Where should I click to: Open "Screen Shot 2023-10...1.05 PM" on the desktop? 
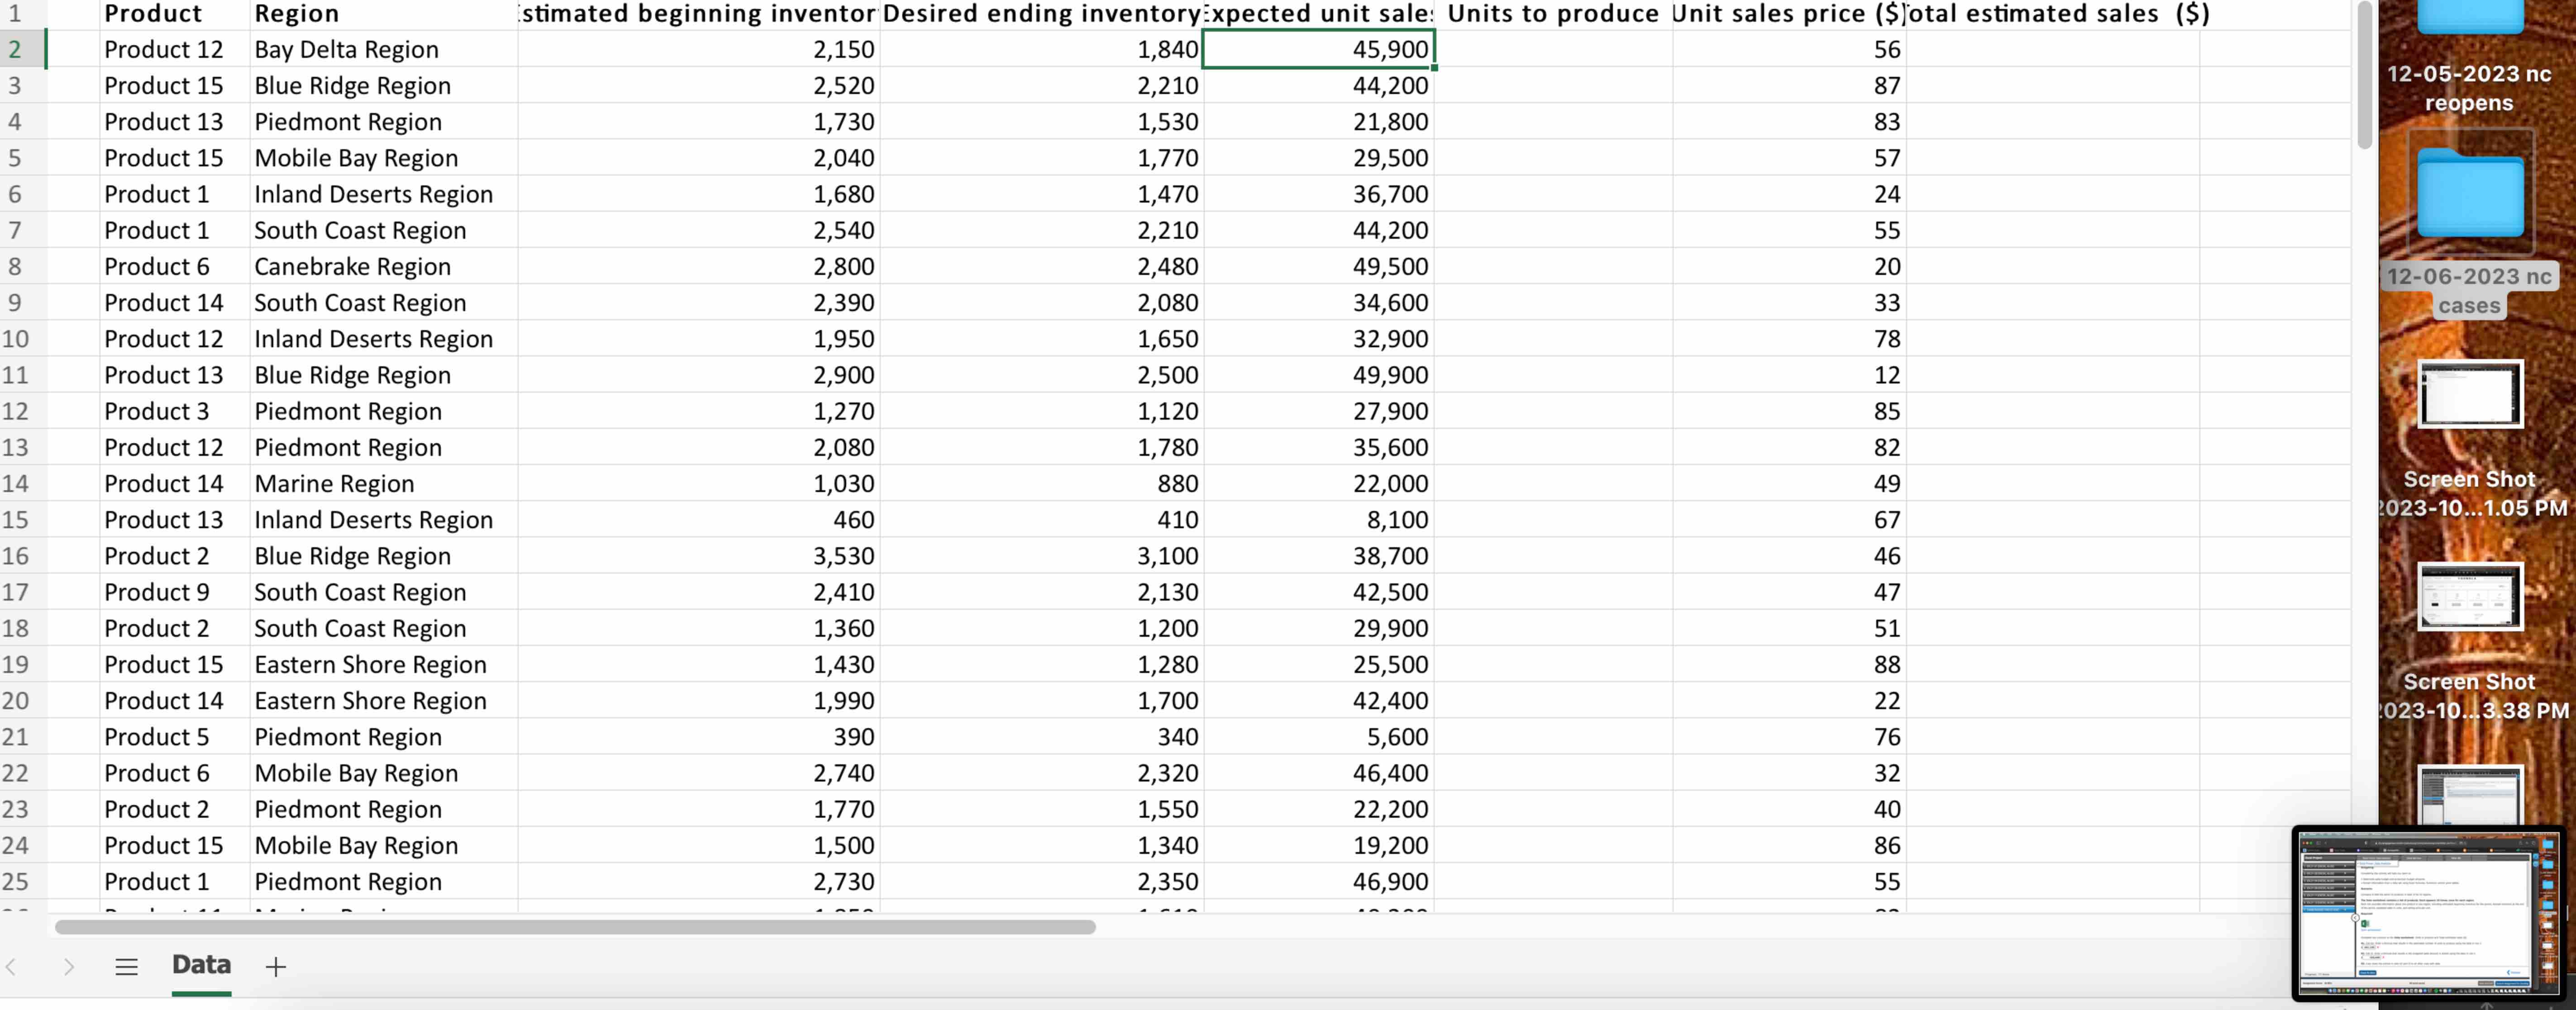2470,394
